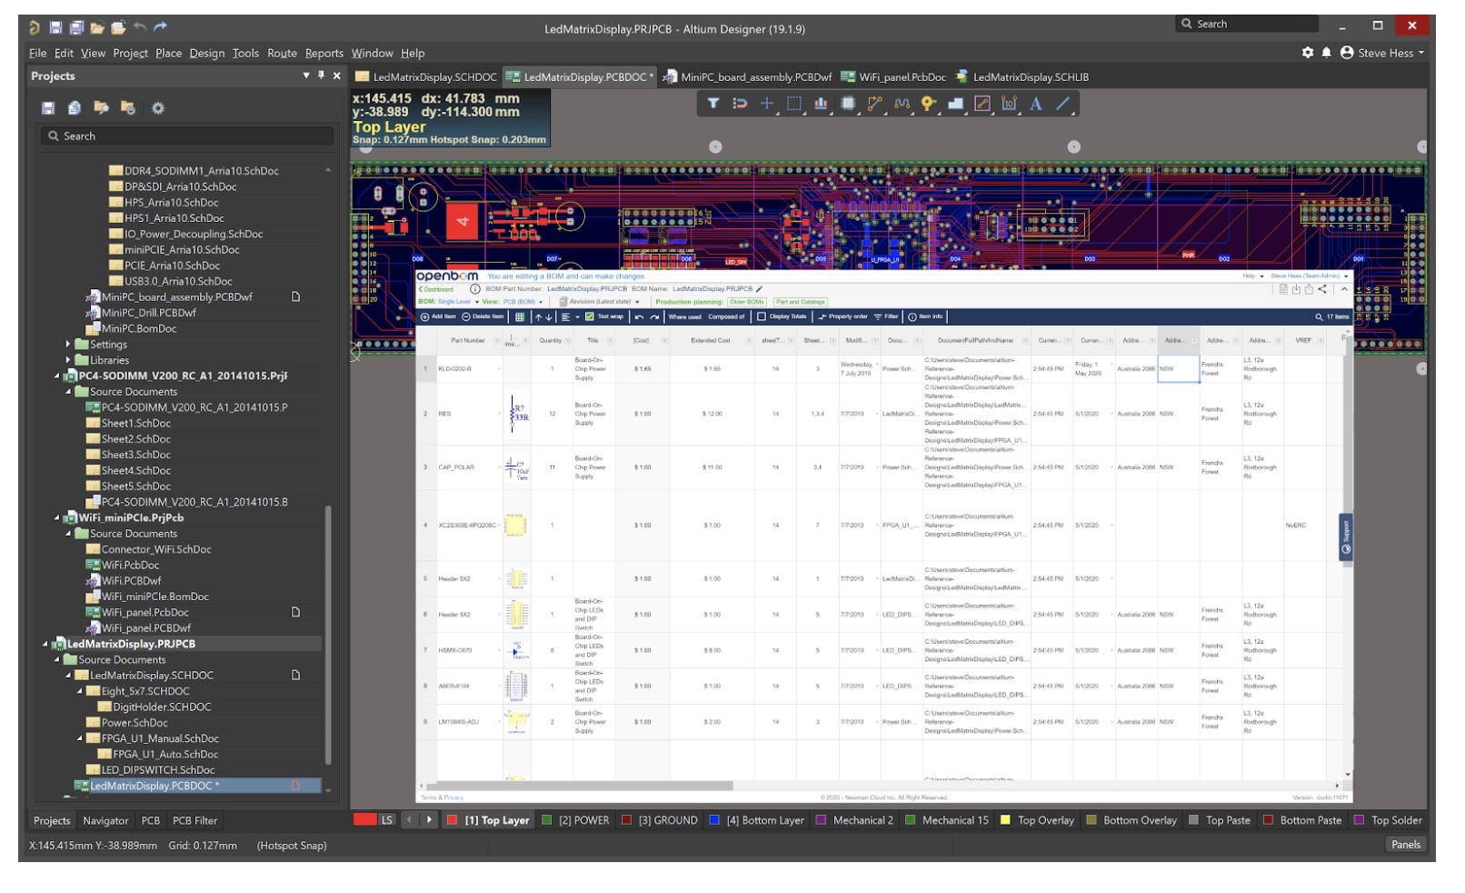This screenshot has height=893, width=1465.
Task: Click Save Active Document in Projects panel
Action: 48,108
